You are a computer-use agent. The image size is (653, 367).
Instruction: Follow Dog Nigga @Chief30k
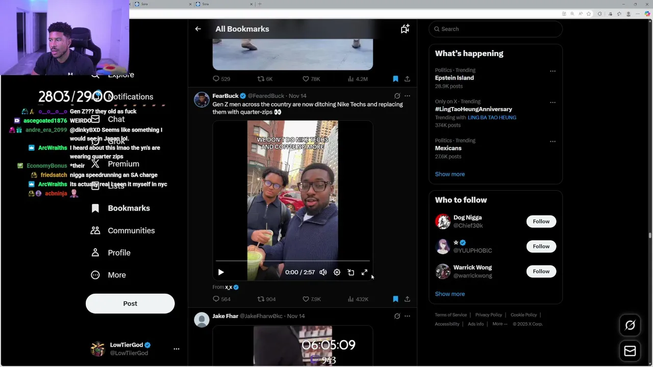[541, 222]
